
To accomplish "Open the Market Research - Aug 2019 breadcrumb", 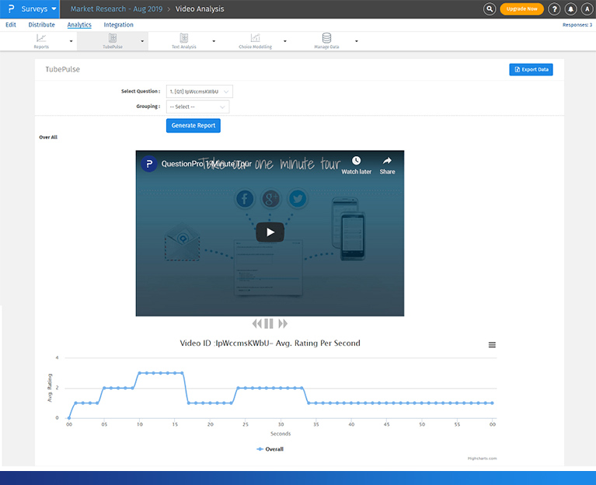I will pyautogui.click(x=117, y=9).
